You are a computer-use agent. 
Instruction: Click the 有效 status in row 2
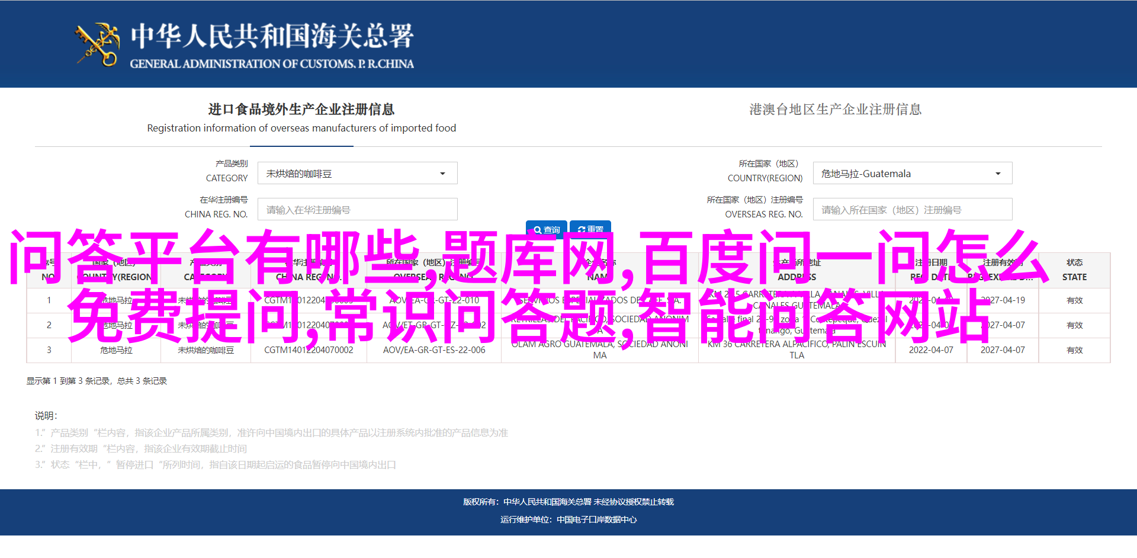click(x=1074, y=325)
